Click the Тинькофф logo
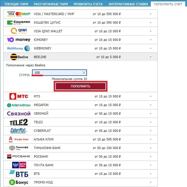 coord(19,148)
